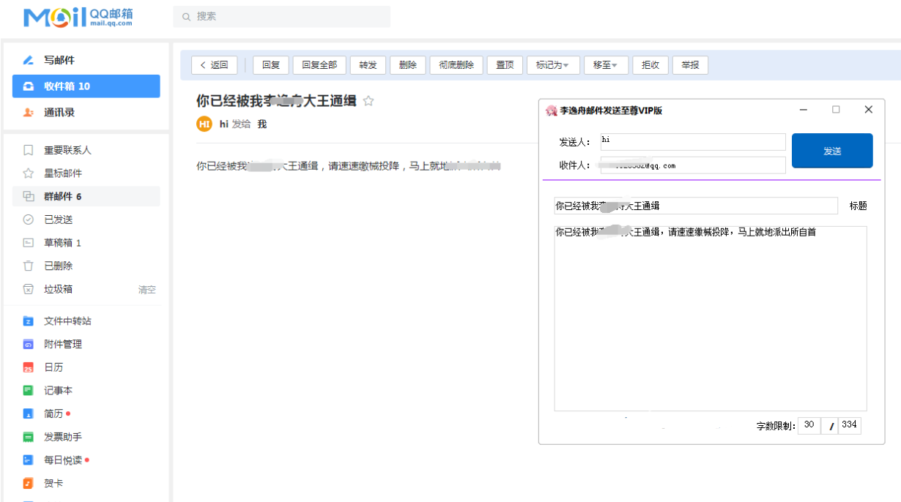Click the contacts person icon
901x502 pixels.
coord(29,113)
